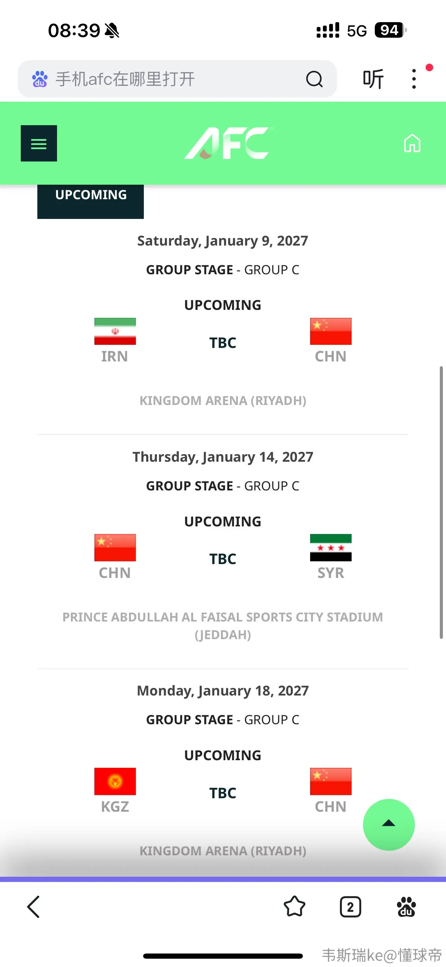The height and width of the screenshot is (967, 446).
Task: Tap the address bar search field
Action: (177, 79)
